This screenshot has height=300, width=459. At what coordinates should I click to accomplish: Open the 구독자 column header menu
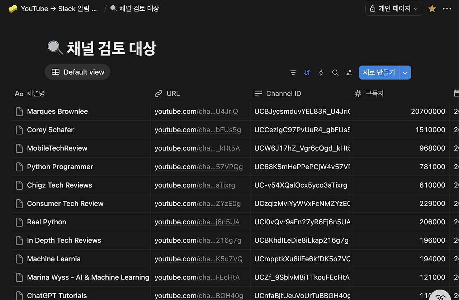pyautogui.click(x=369, y=94)
